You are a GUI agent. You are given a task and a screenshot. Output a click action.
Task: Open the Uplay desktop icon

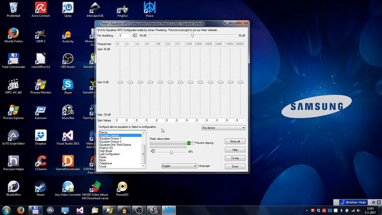(x=67, y=10)
